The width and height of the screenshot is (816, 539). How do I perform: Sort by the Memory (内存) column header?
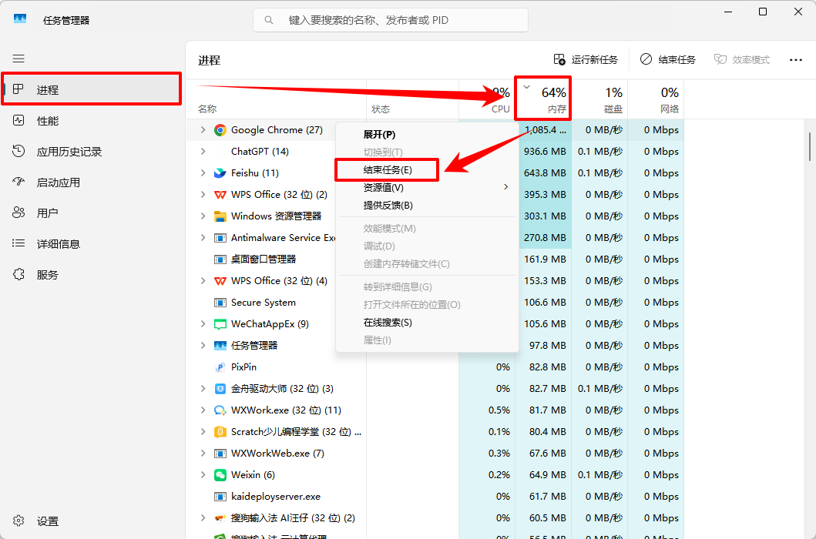[x=543, y=99]
